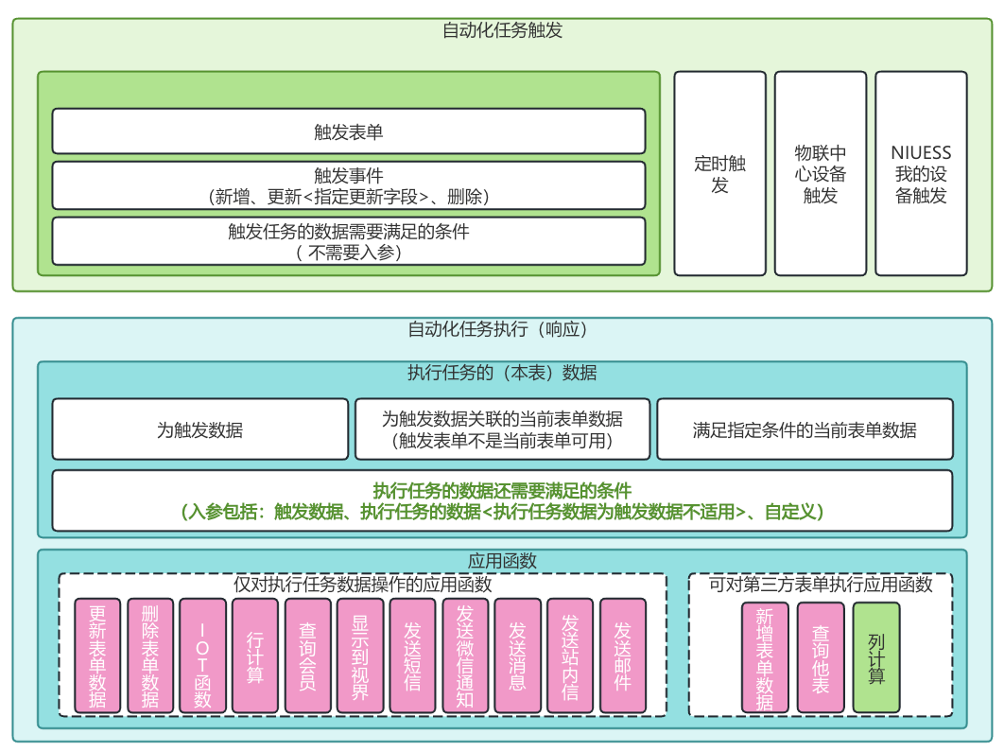Select the 显示到视界 block
The height and width of the screenshot is (752, 1004).
(x=360, y=656)
